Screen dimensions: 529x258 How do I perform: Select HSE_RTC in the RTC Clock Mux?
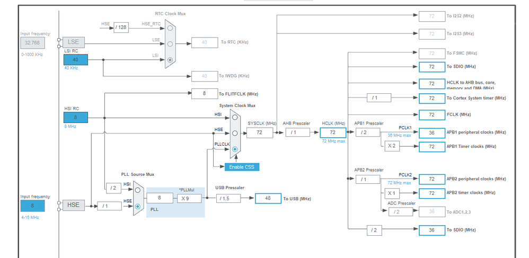click(x=170, y=28)
